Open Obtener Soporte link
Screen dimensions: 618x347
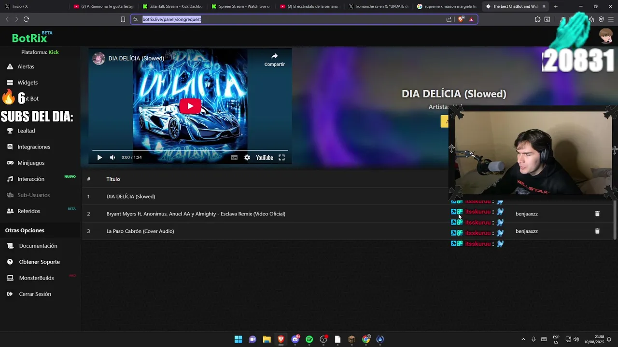pos(40,262)
